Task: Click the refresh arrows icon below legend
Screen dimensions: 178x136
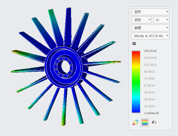Action: click(154, 122)
